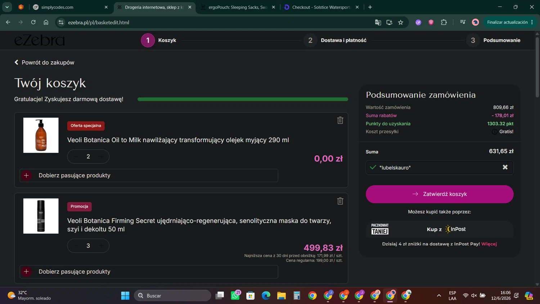Open the Veoli Botanica Firming Secret product title
Viewport: 540px width, 304px height.
click(x=199, y=225)
